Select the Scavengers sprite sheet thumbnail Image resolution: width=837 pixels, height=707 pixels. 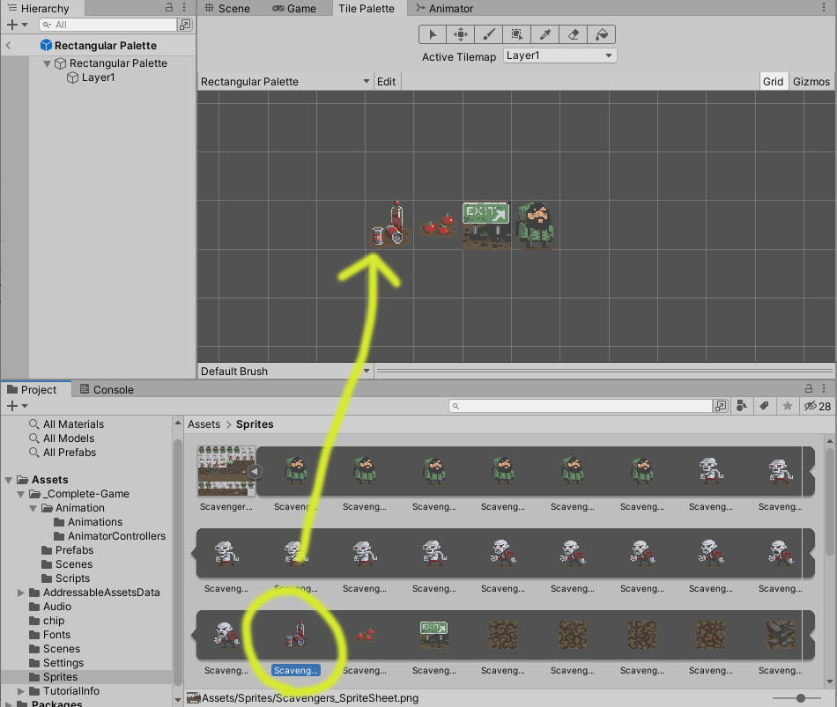pyautogui.click(x=226, y=471)
